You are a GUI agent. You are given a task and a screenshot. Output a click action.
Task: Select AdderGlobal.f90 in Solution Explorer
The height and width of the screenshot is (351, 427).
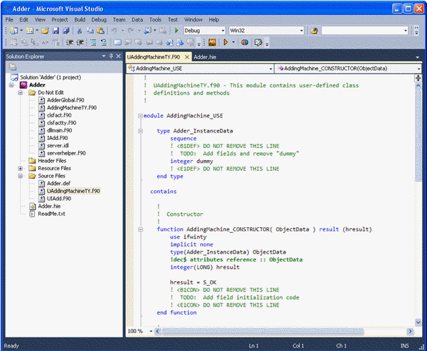pos(66,100)
